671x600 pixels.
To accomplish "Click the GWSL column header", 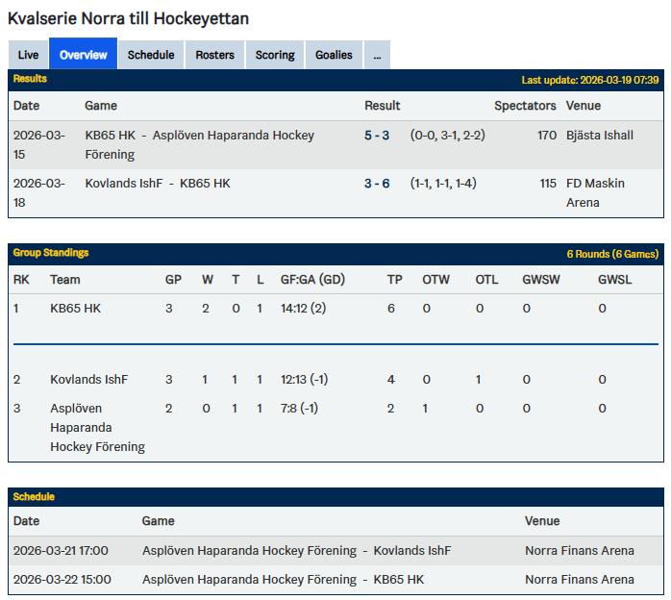I will [614, 280].
